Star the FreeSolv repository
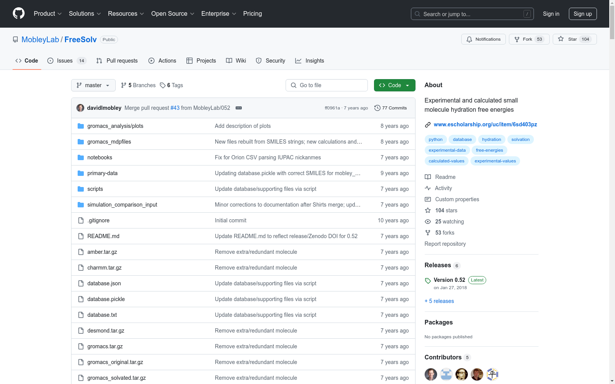615x384 pixels. pos(575,39)
